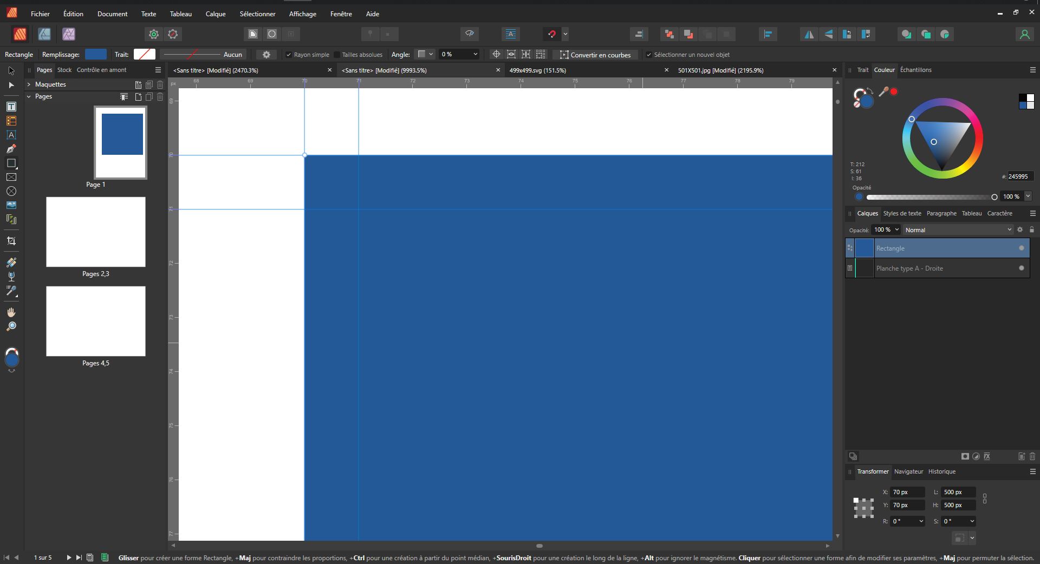Select the Table tool
This screenshot has height=564, width=1040.
pos(11,121)
